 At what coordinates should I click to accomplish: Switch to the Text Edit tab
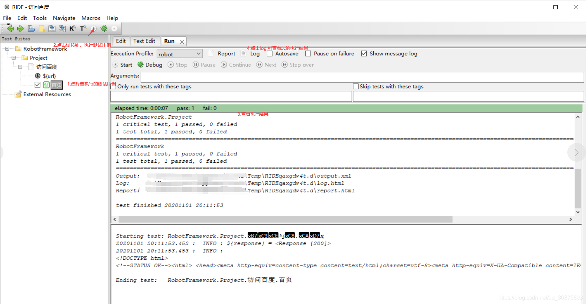[144, 41]
